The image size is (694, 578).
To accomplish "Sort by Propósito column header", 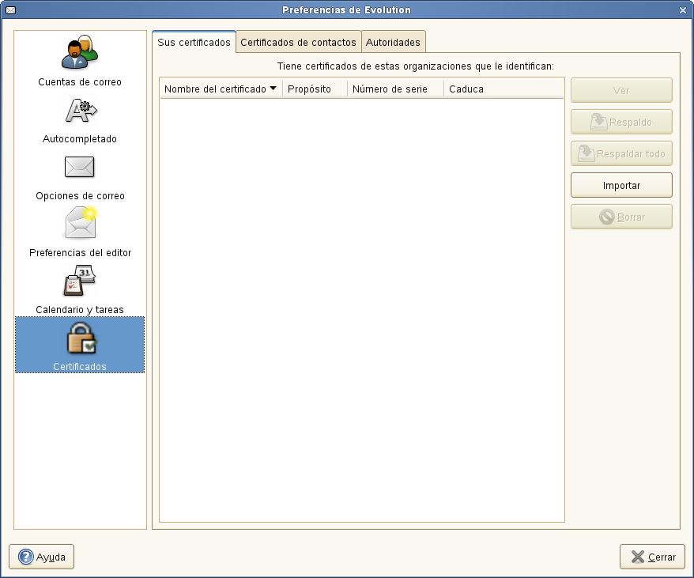I will coord(315,89).
